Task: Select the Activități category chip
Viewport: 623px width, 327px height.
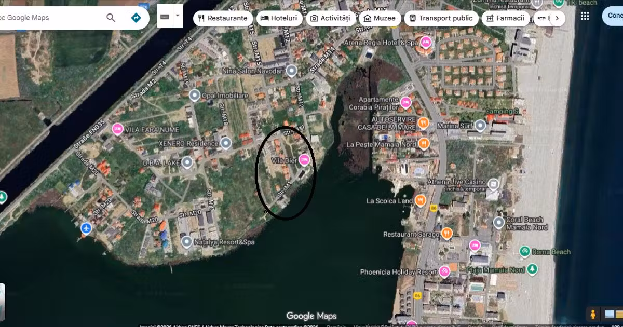Action: click(331, 18)
